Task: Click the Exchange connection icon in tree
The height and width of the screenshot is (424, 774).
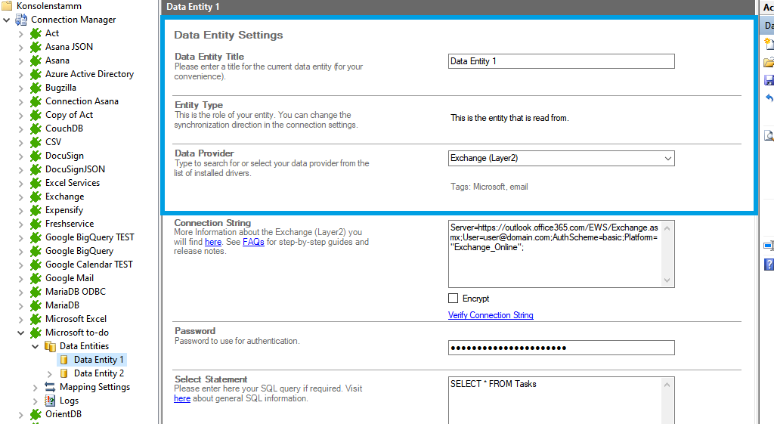Action: [x=36, y=197]
